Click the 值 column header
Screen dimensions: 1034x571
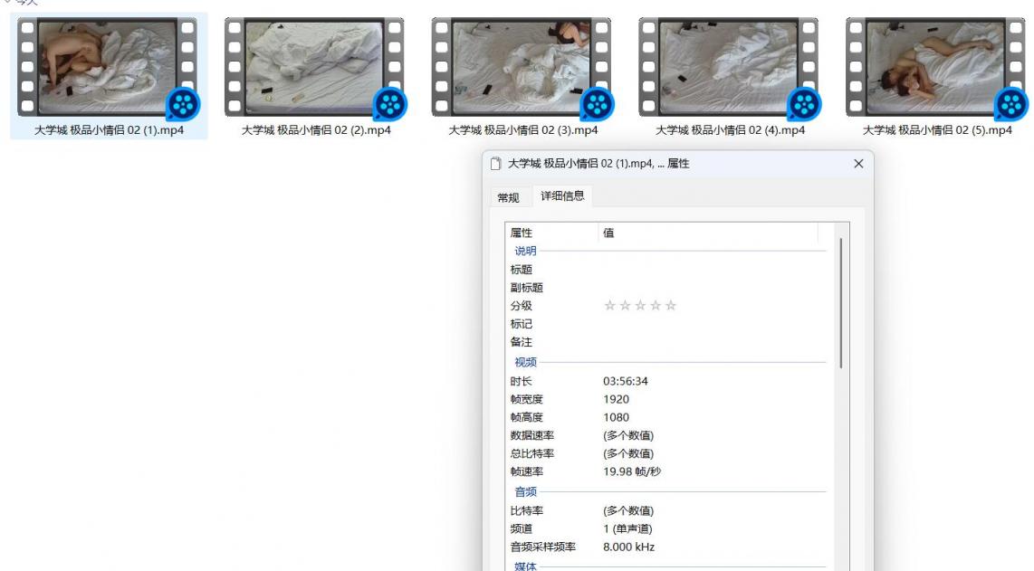point(706,233)
